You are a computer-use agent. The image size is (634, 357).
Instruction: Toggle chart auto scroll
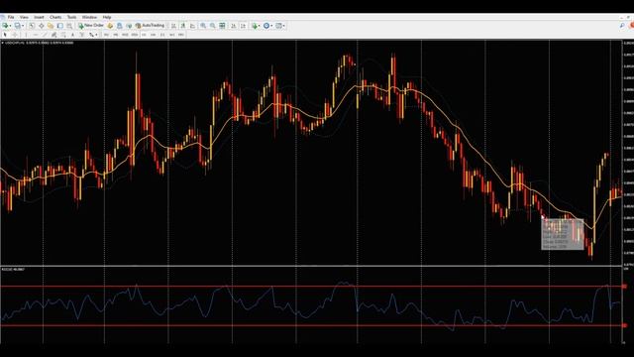point(234,26)
